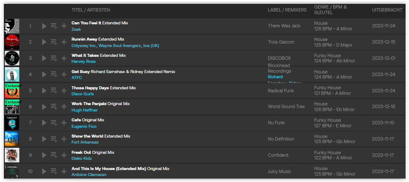Play Get Busy track
The image size is (409, 182).
(x=44, y=74)
